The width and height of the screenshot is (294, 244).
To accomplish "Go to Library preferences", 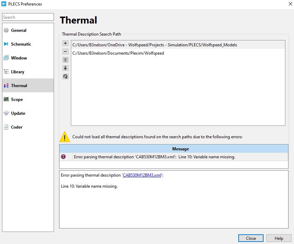I will pyautogui.click(x=18, y=72).
